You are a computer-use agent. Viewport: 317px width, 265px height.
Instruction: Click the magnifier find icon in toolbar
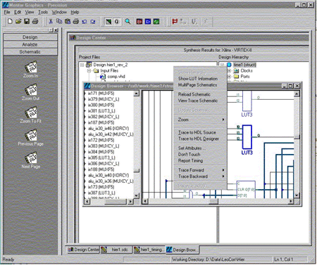pyautogui.click(x=128, y=22)
